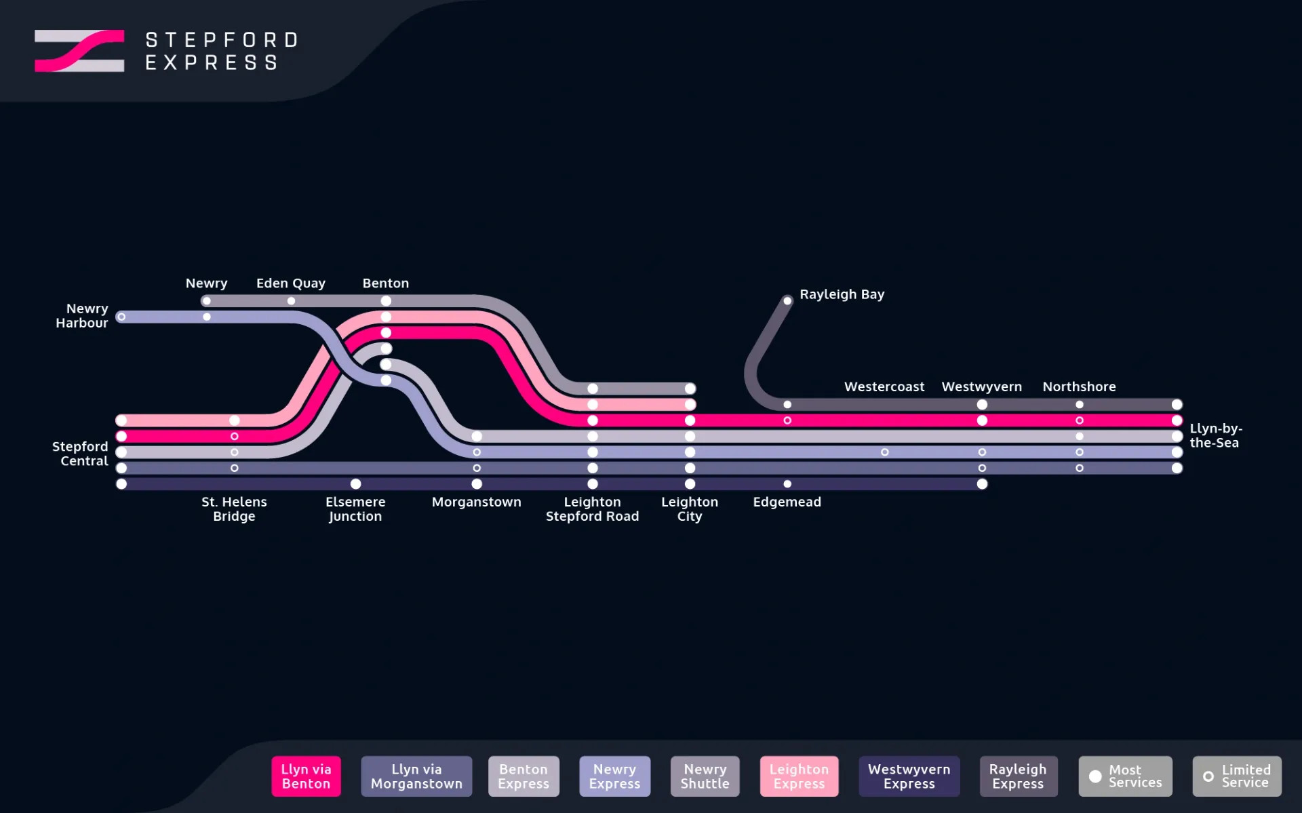
Task: Select the Llyn via Benton legend
Action: [306, 776]
